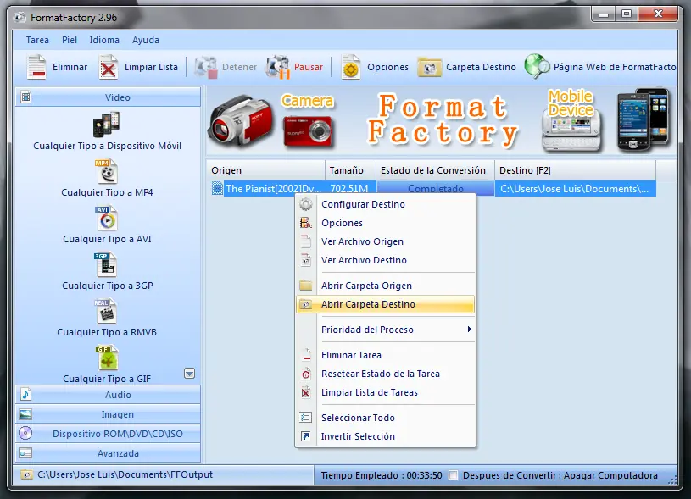The height and width of the screenshot is (499, 691).
Task: Click the file icon of The Pianist row
Action: pos(217,188)
